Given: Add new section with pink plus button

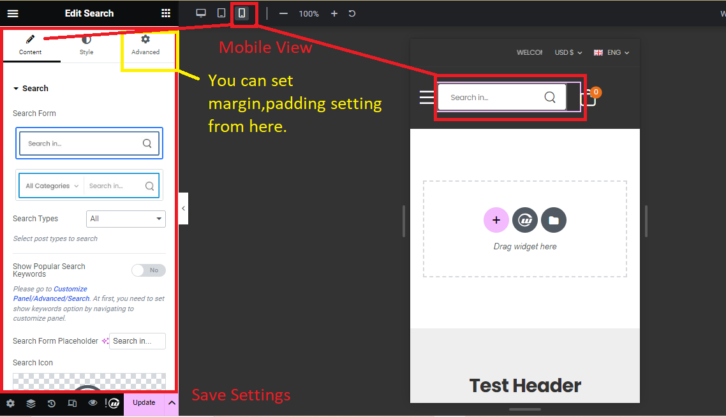Looking at the screenshot, I should tap(496, 220).
